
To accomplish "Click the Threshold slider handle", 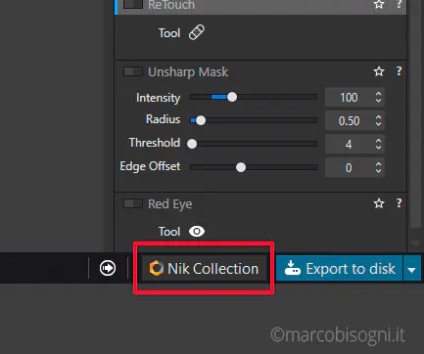I will pos(192,144).
